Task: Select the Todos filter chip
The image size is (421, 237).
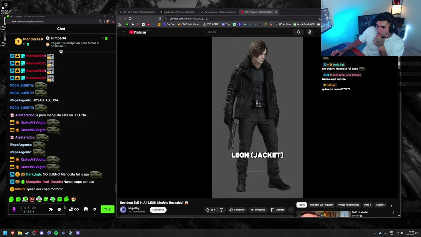Action: 302,205
